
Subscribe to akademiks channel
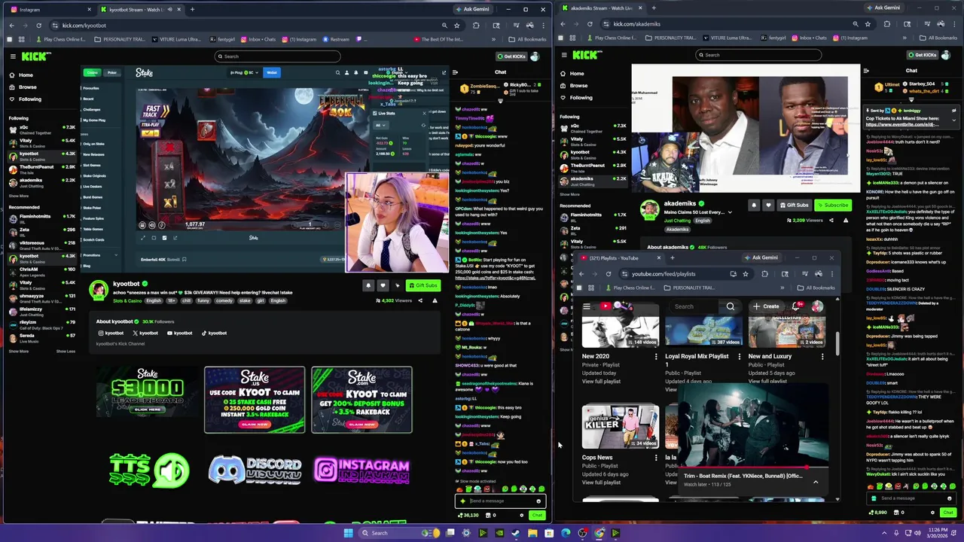(x=832, y=205)
